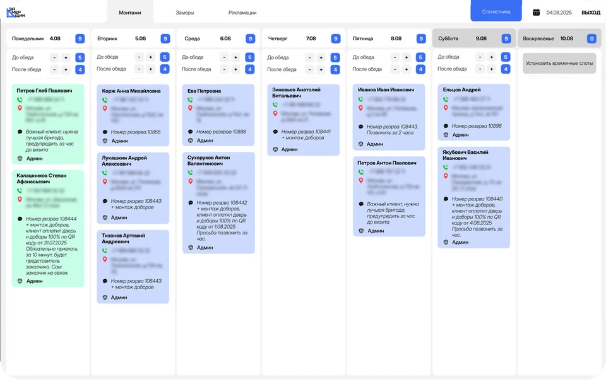This screenshot has height=380, width=606.
Task: Open the calendar icon beside 04.08.2025
Action: click(x=536, y=13)
